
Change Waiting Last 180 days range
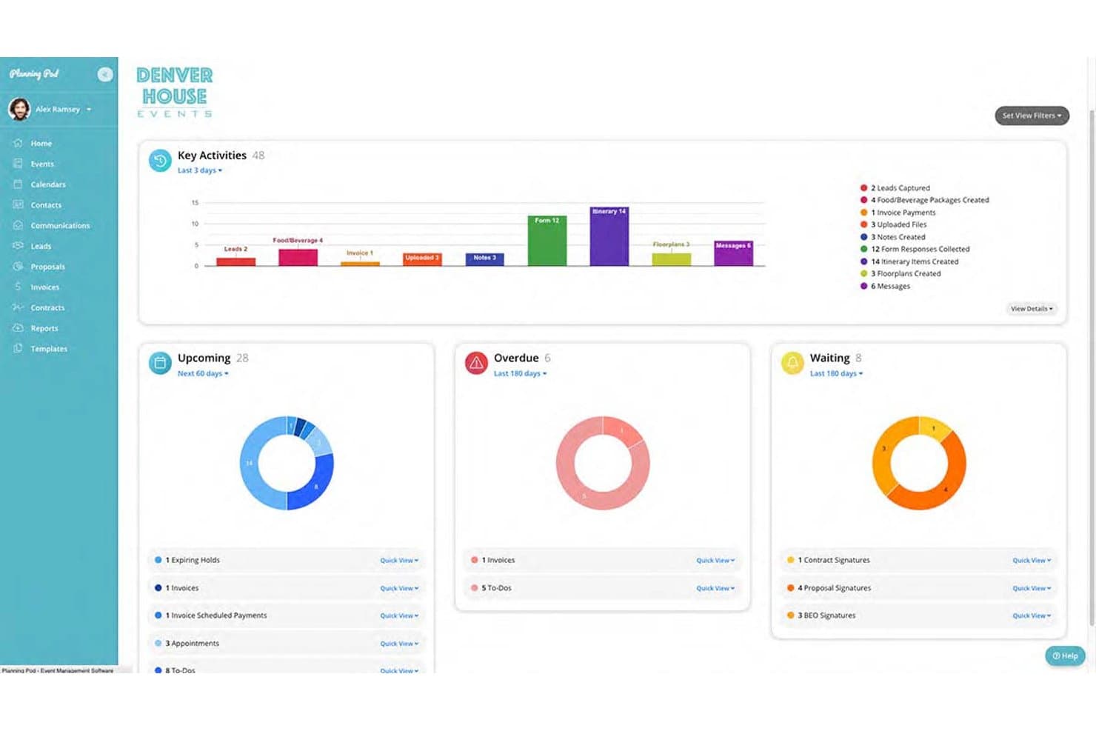click(836, 373)
